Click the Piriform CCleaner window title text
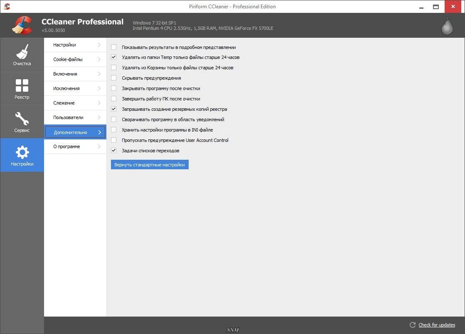This screenshot has height=334, width=465. (x=232, y=7)
